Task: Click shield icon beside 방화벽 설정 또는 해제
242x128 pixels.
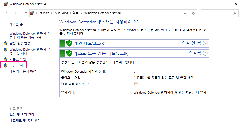Action: tap(6, 49)
